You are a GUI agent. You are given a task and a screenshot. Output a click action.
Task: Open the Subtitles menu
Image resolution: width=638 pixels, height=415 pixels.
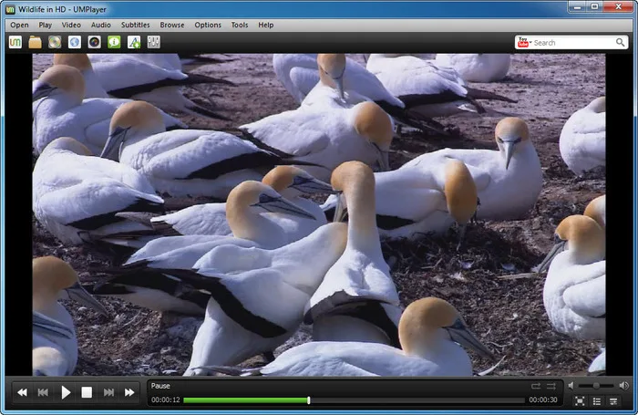(x=136, y=25)
